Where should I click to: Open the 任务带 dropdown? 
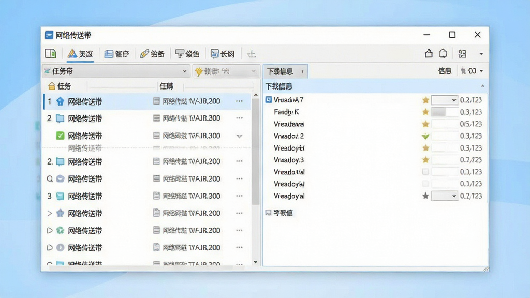(x=116, y=71)
